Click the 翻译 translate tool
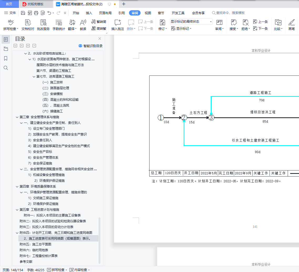This screenshot has height=272, width=299. click(x=72, y=25)
